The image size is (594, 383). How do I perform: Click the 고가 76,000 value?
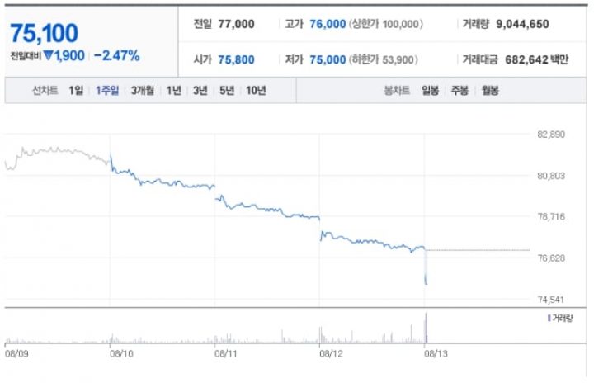[x=328, y=24]
